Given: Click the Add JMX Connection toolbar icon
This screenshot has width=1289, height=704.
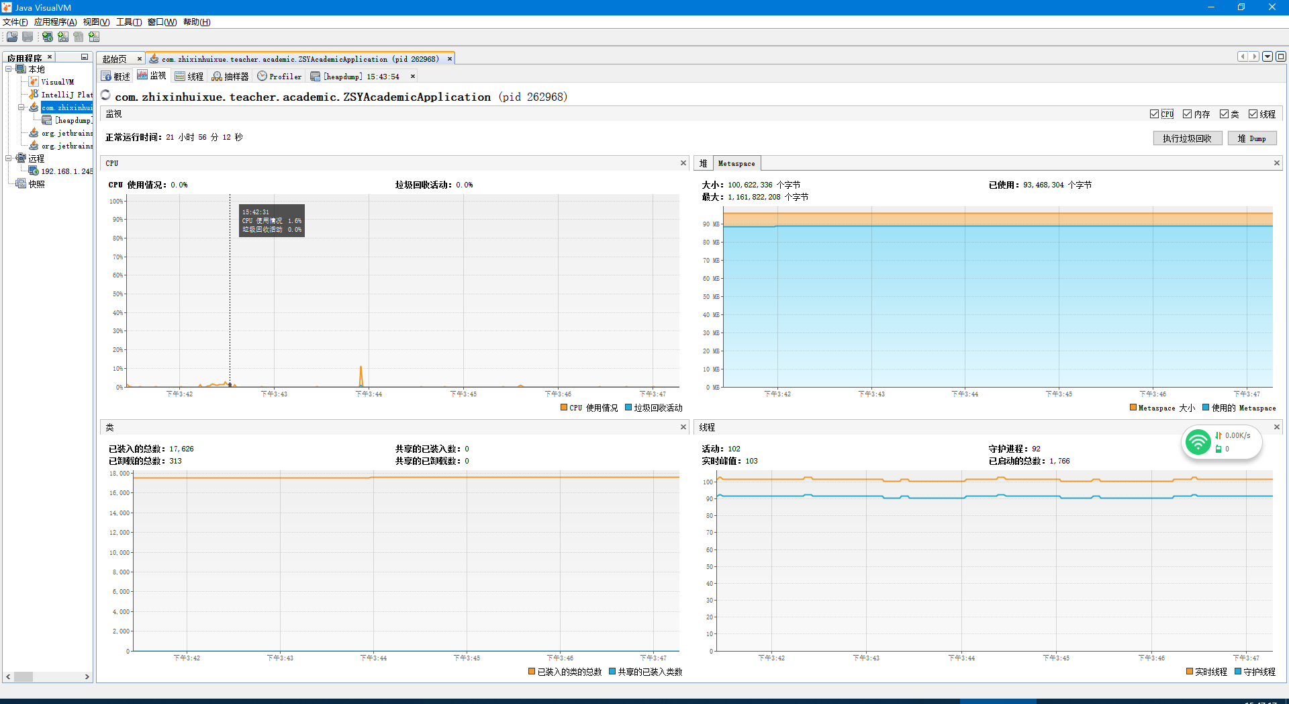Looking at the screenshot, I should [x=63, y=37].
